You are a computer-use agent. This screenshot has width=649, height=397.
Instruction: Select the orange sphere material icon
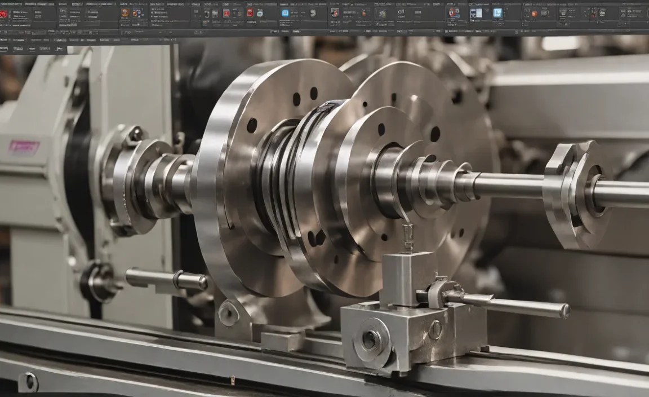(x=533, y=14)
